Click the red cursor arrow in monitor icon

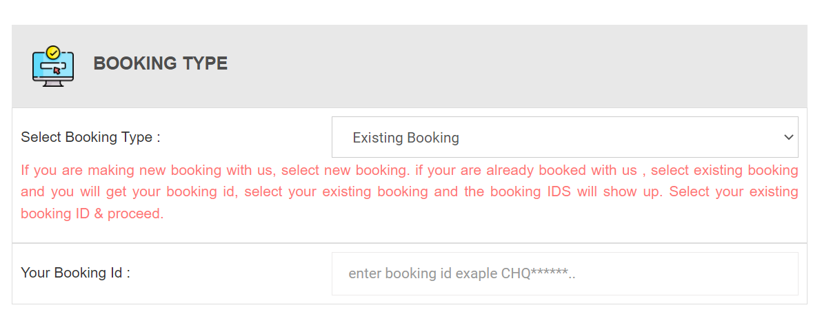pos(56,70)
